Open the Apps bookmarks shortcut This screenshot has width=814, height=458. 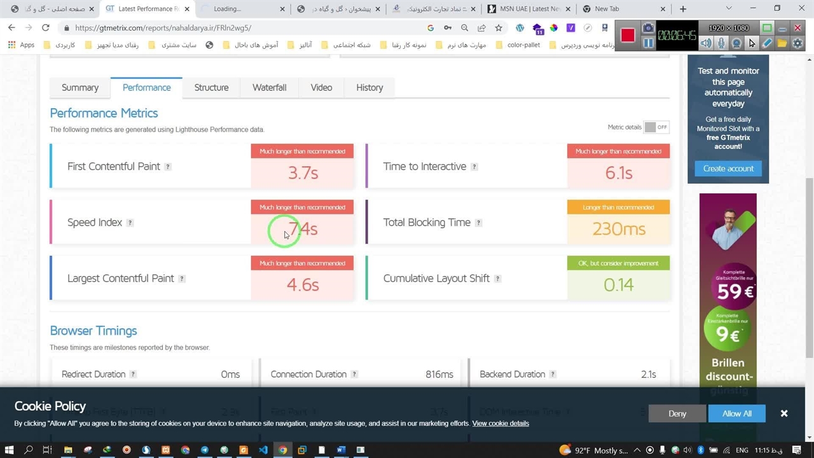coord(21,45)
